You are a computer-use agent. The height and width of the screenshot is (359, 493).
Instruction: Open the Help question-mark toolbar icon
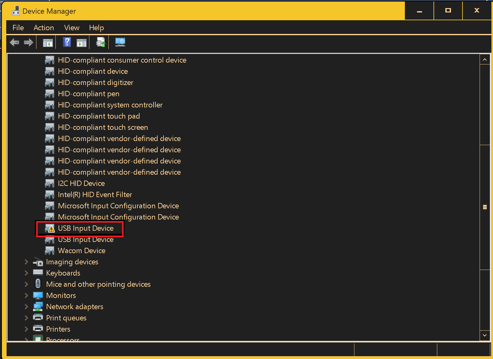tap(67, 42)
